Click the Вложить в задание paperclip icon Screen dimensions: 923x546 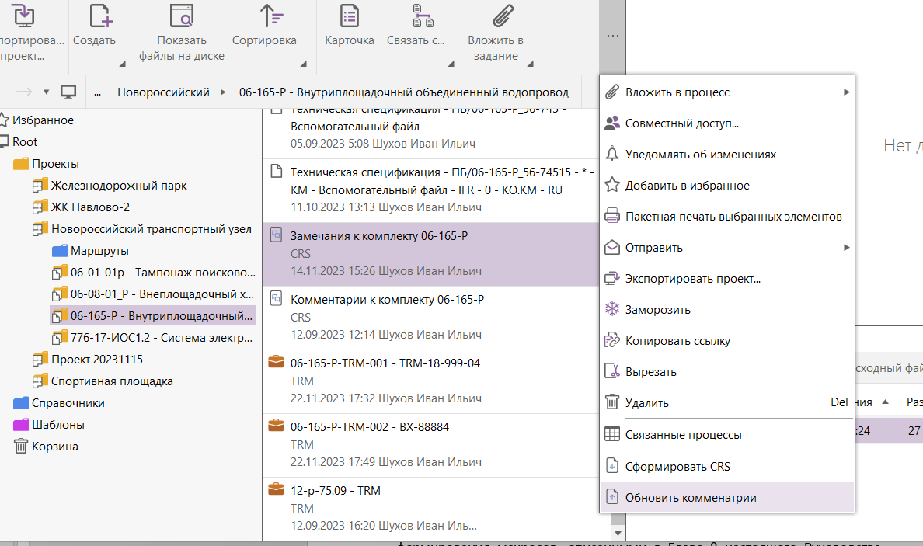[x=503, y=16]
